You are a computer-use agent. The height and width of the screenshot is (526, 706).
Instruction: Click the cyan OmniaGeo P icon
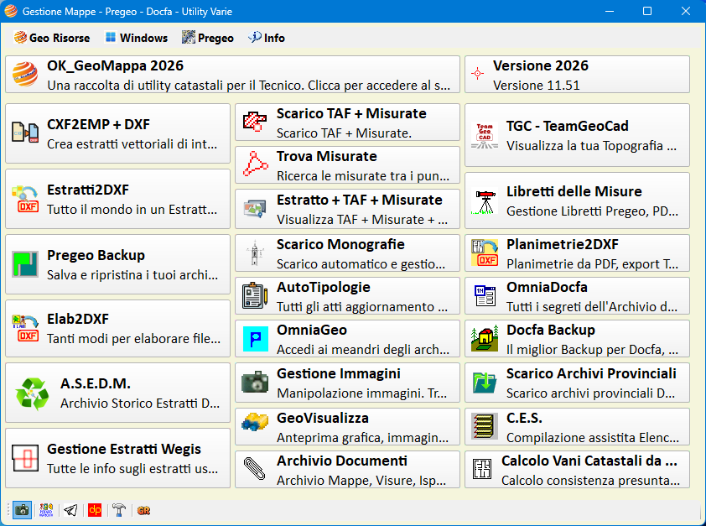255,339
